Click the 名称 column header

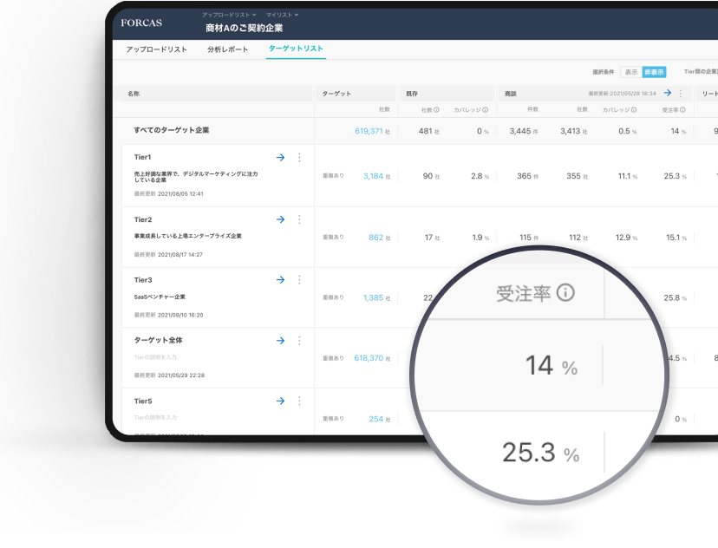click(134, 94)
